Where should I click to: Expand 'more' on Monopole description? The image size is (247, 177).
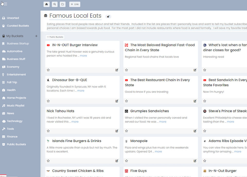158,152
